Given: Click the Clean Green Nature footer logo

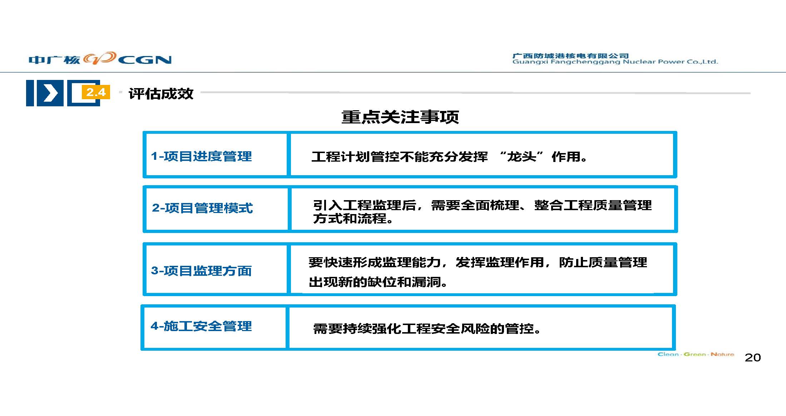Looking at the screenshot, I should click(696, 354).
